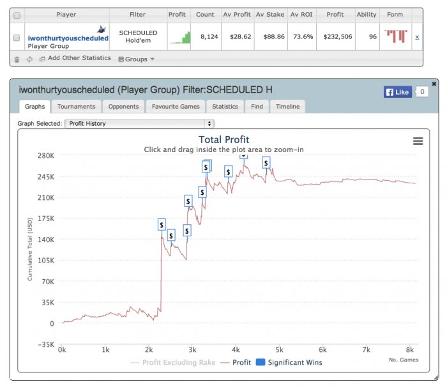The height and width of the screenshot is (389, 447).
Task: Open the Statistics tab
Action: [225, 107]
